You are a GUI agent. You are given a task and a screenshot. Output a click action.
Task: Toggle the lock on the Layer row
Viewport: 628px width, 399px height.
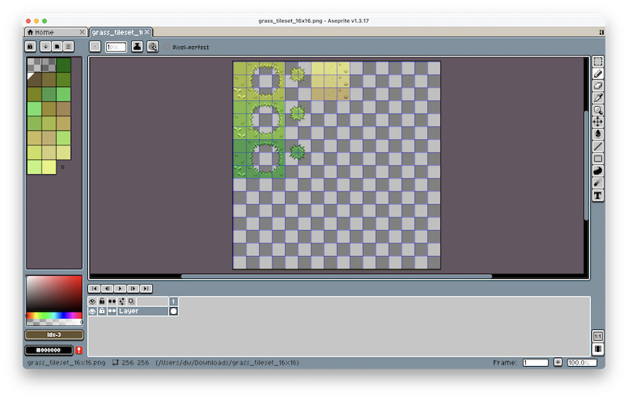(x=102, y=311)
